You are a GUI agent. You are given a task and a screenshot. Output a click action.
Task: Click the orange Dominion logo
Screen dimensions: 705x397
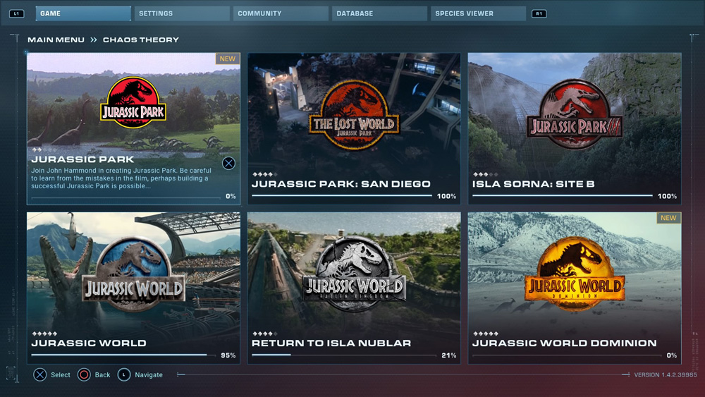(575, 275)
